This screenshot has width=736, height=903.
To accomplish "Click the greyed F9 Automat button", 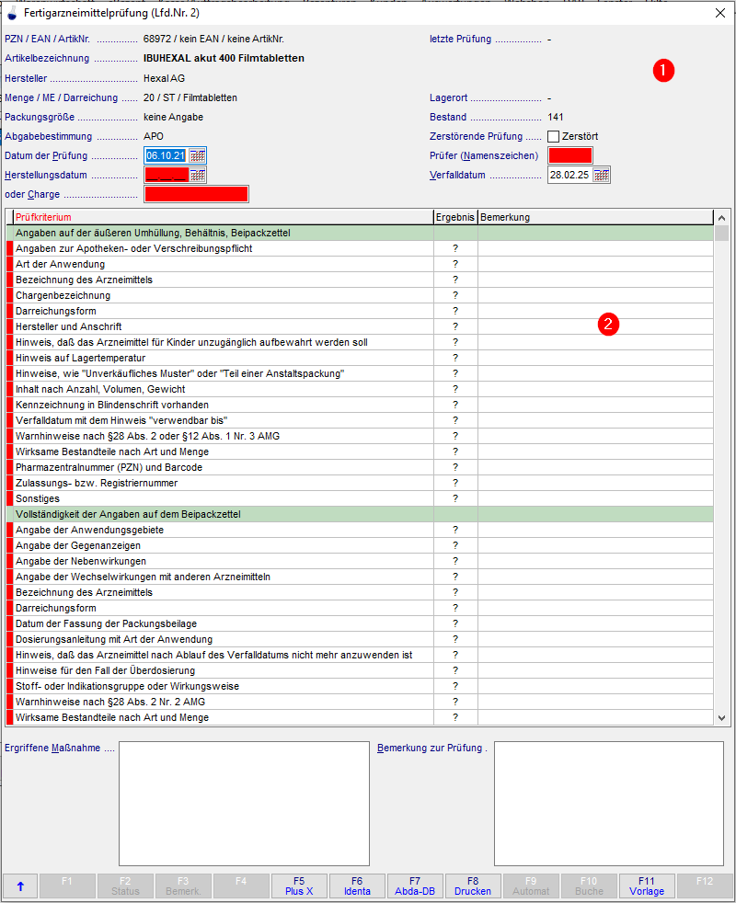I will [x=531, y=886].
